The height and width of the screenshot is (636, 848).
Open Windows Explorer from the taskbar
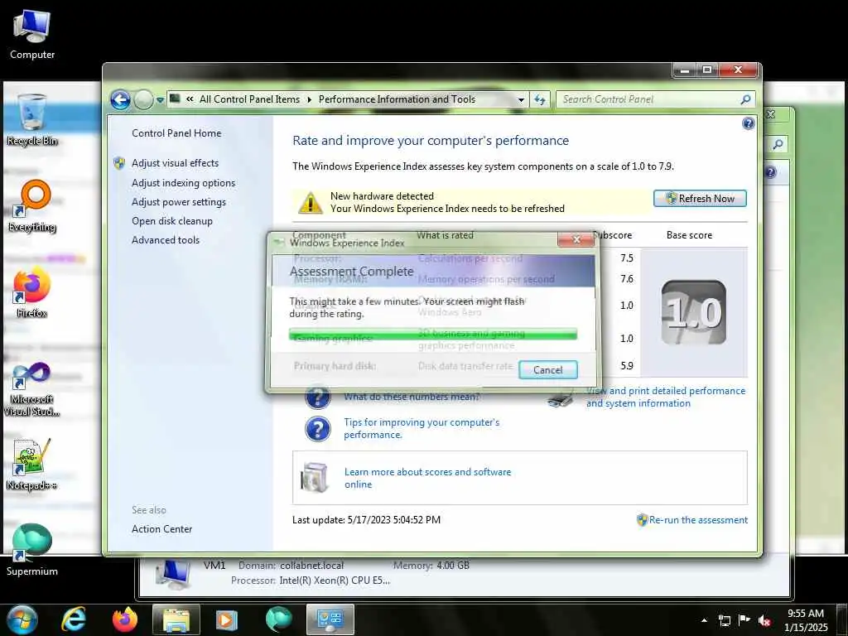coord(176,619)
